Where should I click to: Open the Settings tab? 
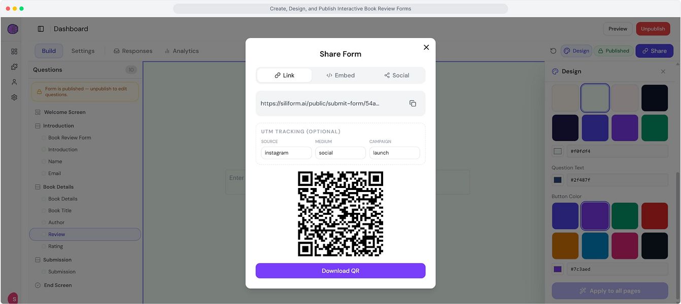(83, 51)
